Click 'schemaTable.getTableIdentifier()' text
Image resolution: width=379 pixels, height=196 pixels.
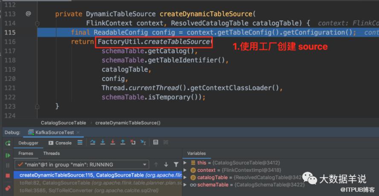click(163, 60)
